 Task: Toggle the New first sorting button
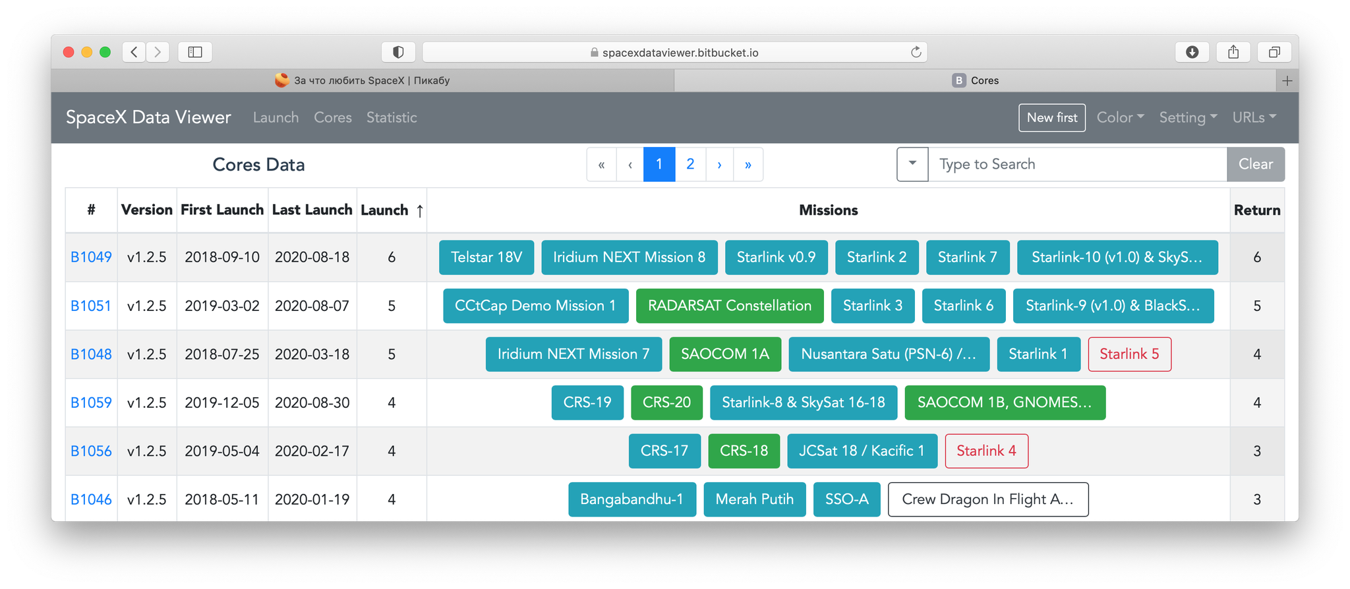[x=1052, y=117]
